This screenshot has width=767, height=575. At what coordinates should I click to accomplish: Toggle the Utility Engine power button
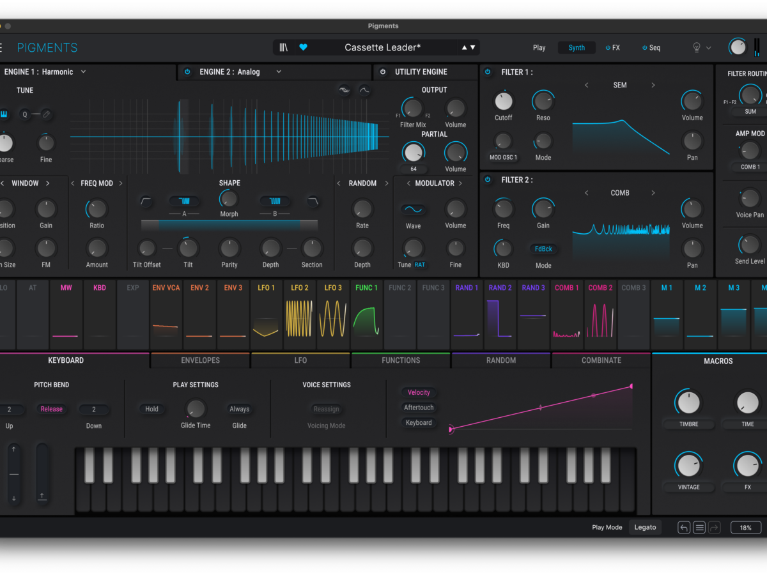[x=383, y=72]
